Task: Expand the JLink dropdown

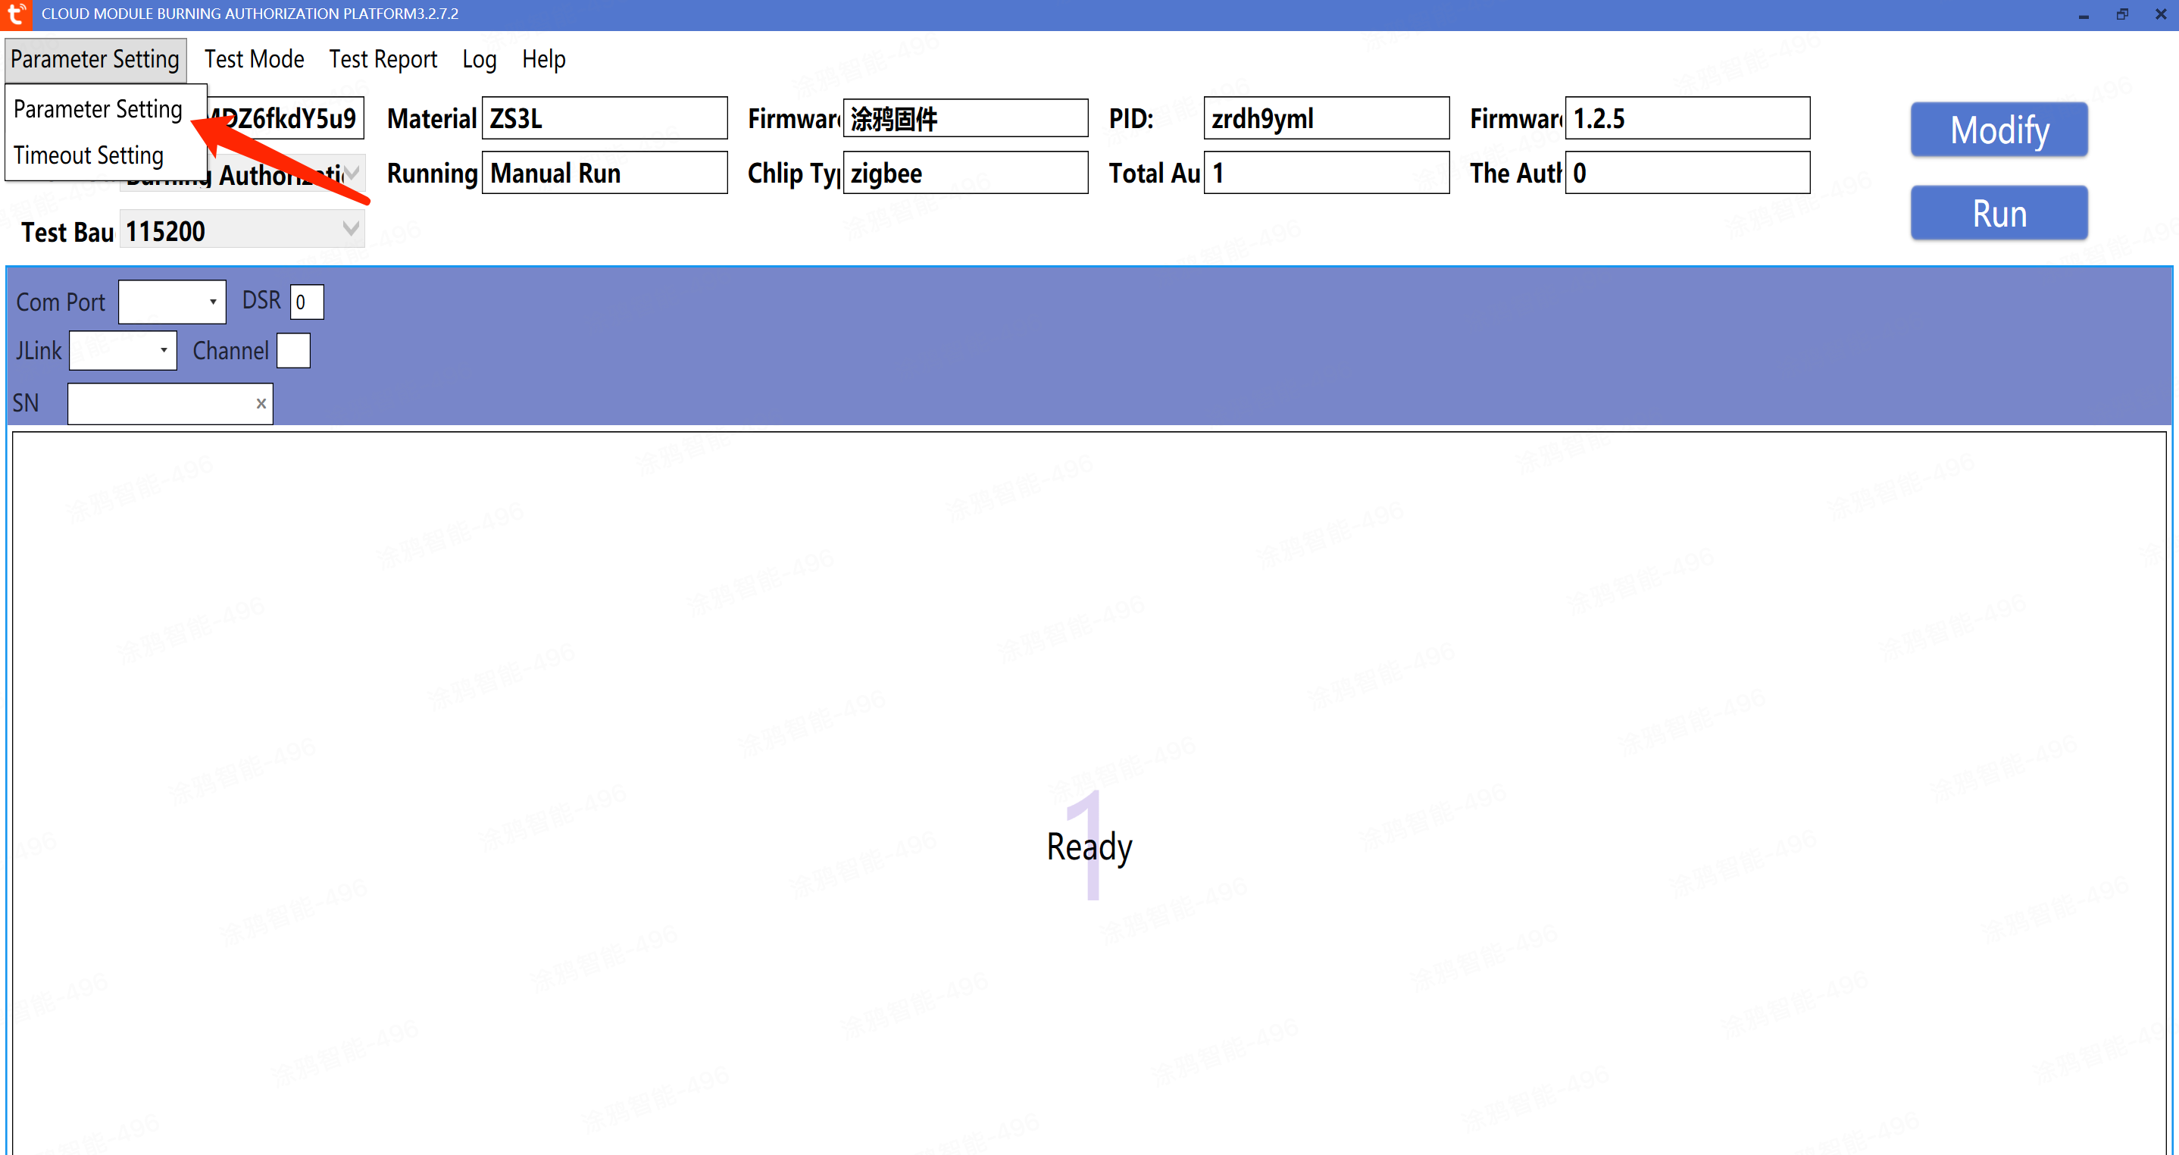Action: coord(163,350)
